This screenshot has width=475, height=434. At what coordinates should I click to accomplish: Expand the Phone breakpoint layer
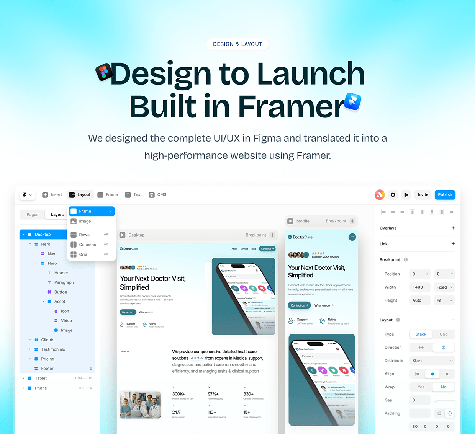[24, 388]
